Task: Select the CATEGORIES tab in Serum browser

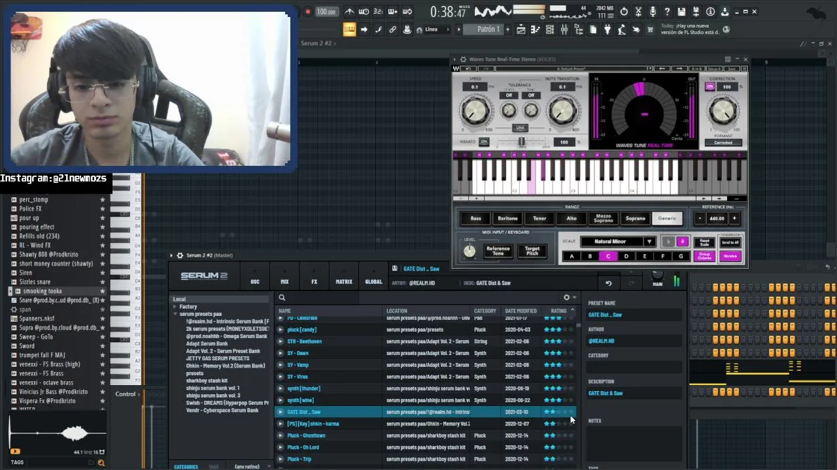Action: pos(186,466)
